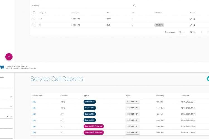209x139 pixels.
Task: Get report dated 02/06/2020, 00:33
Action: coord(132,126)
